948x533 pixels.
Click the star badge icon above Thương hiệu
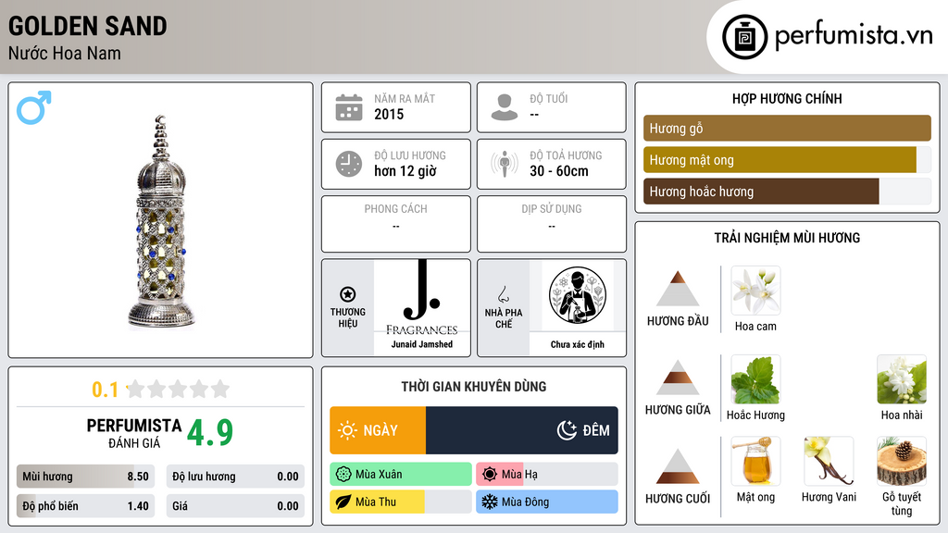(x=348, y=294)
